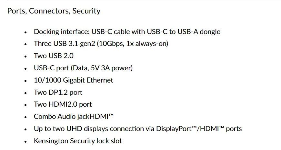Click the phrase USB-C to USB-A dongle
This screenshot has width=281, height=150.
coord(184,32)
